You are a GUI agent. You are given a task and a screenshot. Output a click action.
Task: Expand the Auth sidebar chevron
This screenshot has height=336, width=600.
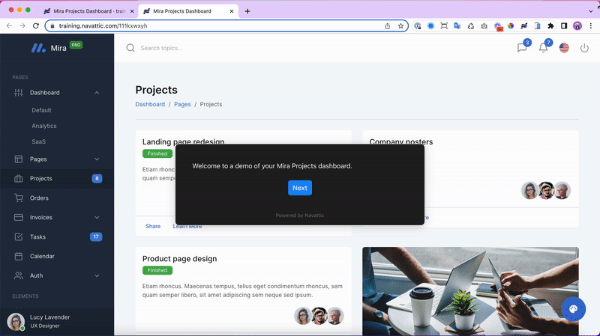click(97, 275)
